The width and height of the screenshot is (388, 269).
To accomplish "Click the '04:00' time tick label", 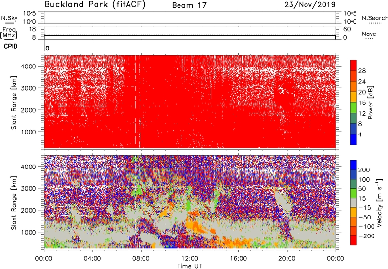I will (x=92, y=259).
